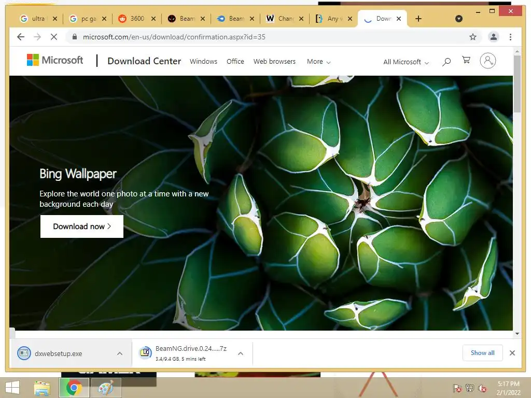Open Paint from the taskbar
This screenshot has height=398, width=531.
tap(106, 388)
